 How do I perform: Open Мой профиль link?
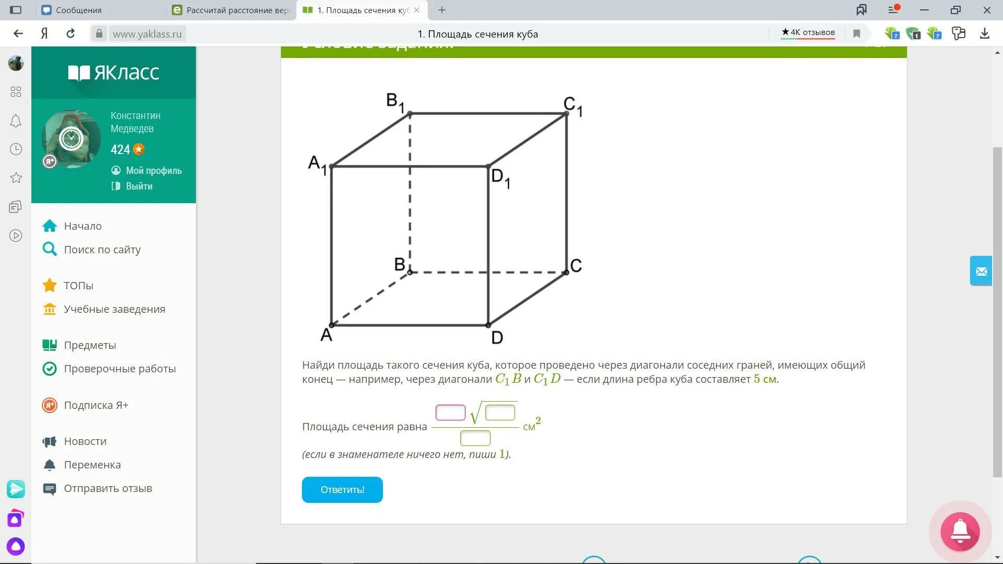(x=153, y=171)
